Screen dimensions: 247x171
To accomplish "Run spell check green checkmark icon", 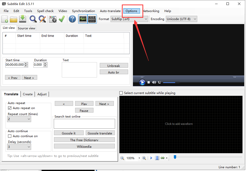I will tap(62, 19).
